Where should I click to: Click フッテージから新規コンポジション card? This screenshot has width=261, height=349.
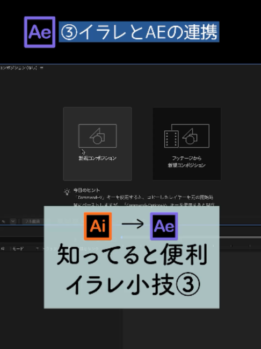[187, 144]
